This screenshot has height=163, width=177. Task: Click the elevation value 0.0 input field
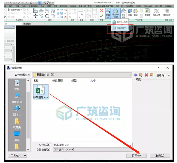[13, 24]
